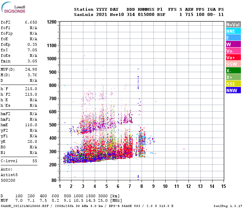Select the W purple legend swatch
The height and width of the screenshot is (208, 243).
point(233,44)
